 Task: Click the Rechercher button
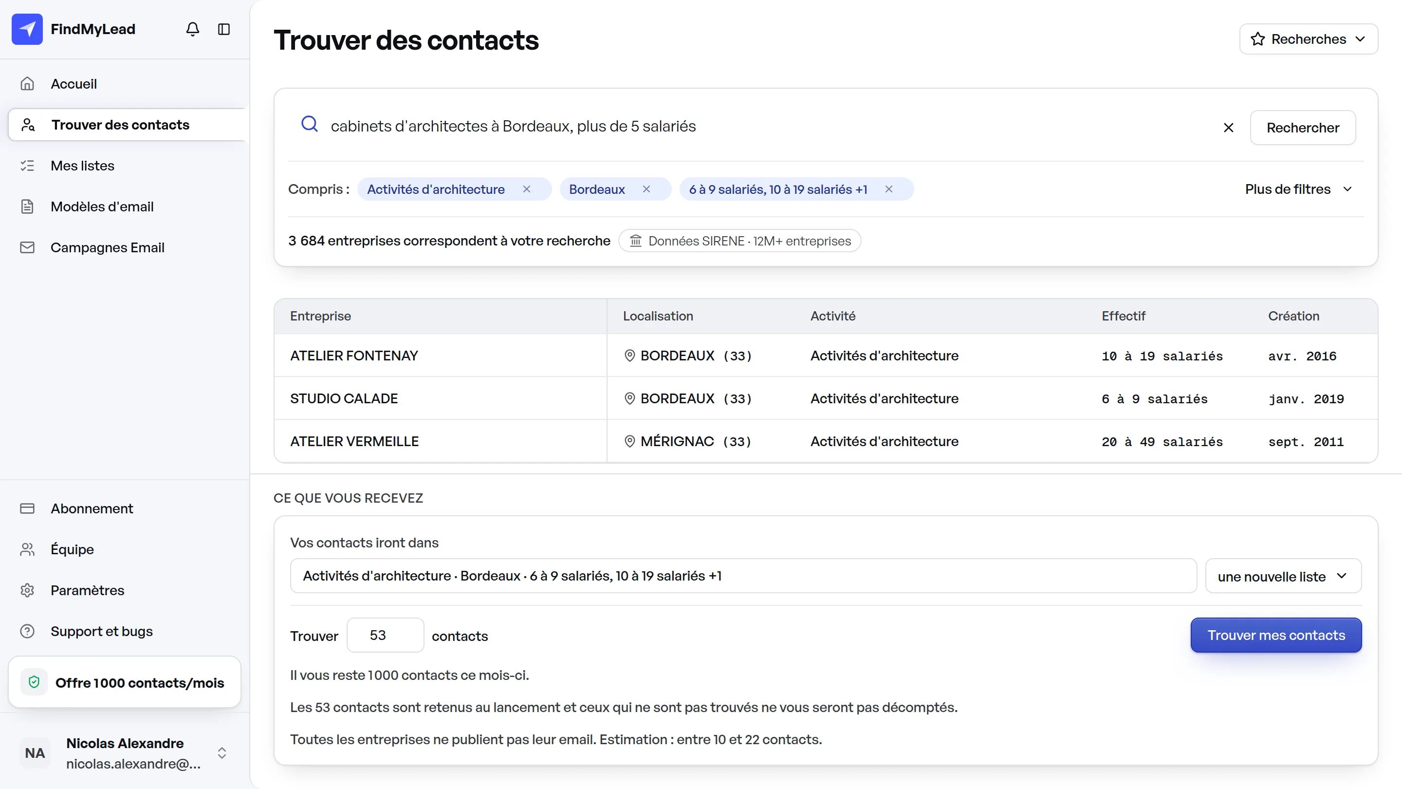(1302, 128)
